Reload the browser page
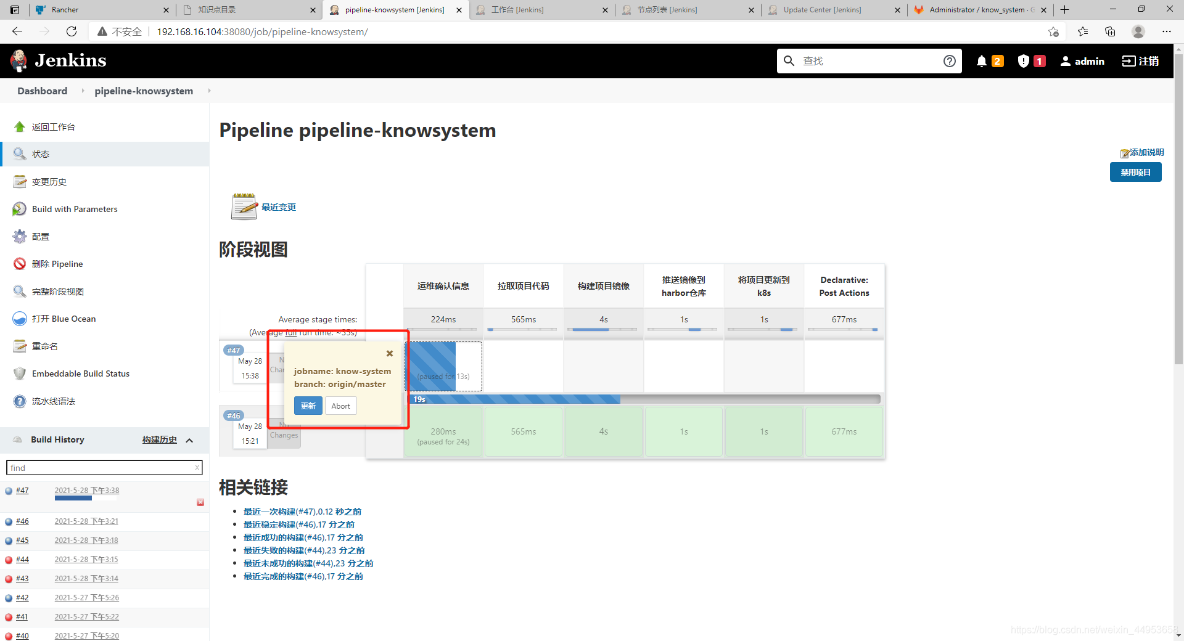The height and width of the screenshot is (641, 1184). [72, 31]
